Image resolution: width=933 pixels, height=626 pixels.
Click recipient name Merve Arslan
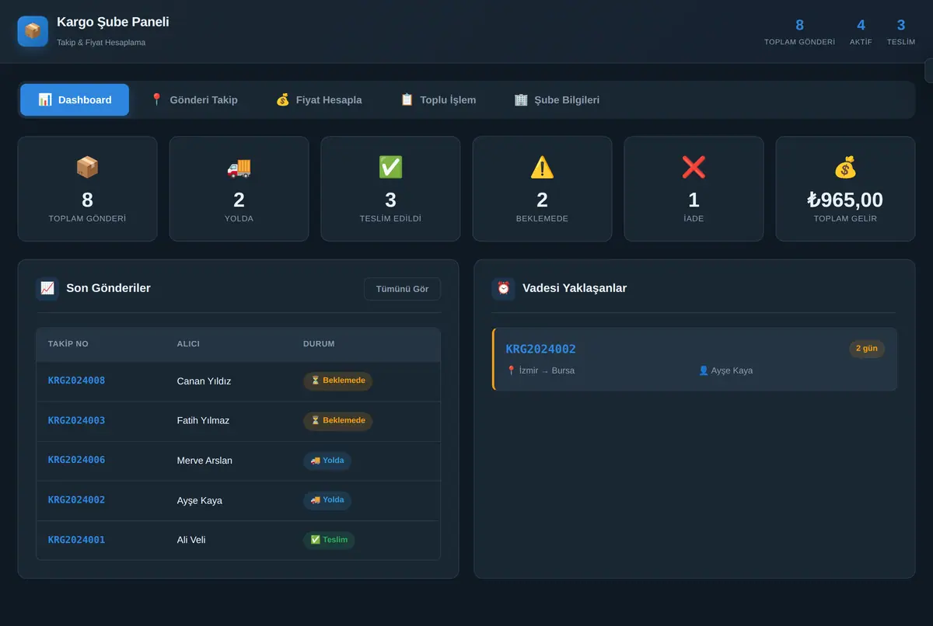(204, 461)
